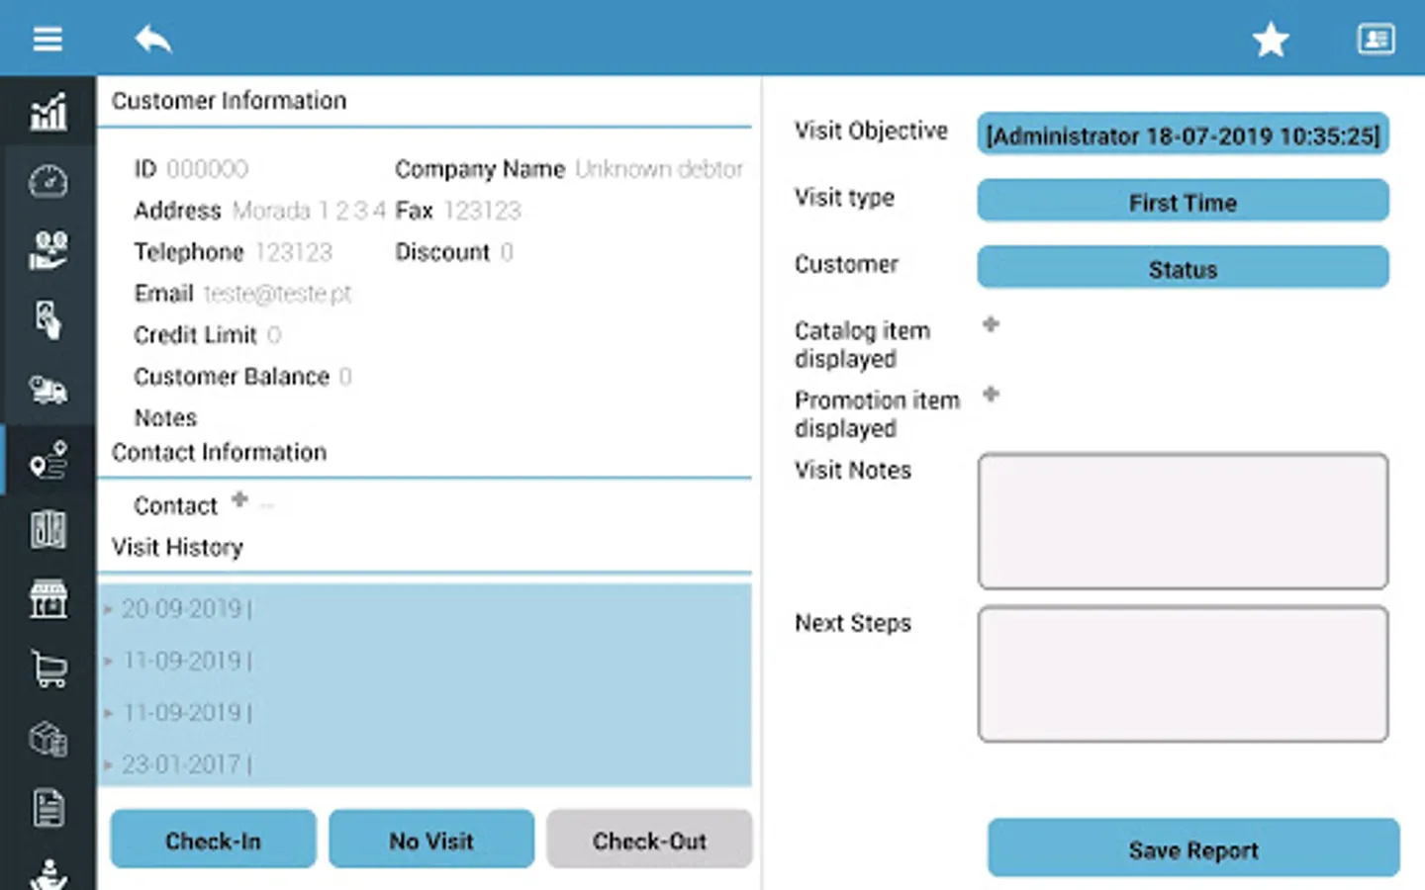Screen dimensions: 1425x890
Task: Click the Address value Morada 1 2 3 4
Action: pos(309,211)
